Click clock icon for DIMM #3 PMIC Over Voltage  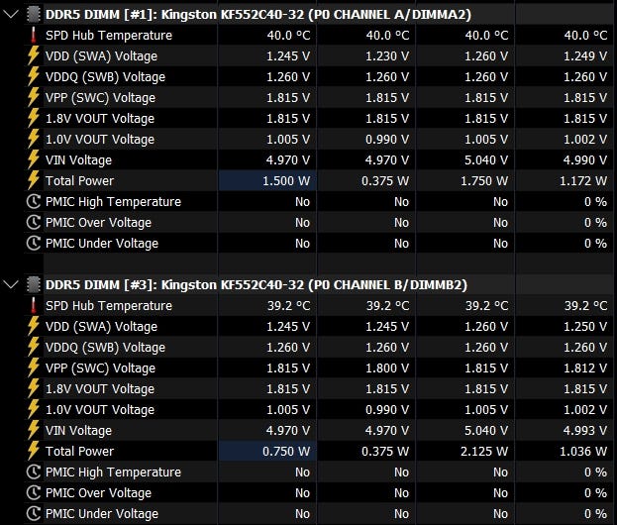(34, 492)
